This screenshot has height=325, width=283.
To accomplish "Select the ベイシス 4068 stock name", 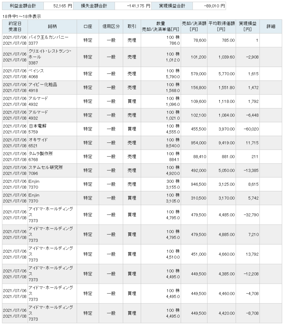I will tap(36, 74).
